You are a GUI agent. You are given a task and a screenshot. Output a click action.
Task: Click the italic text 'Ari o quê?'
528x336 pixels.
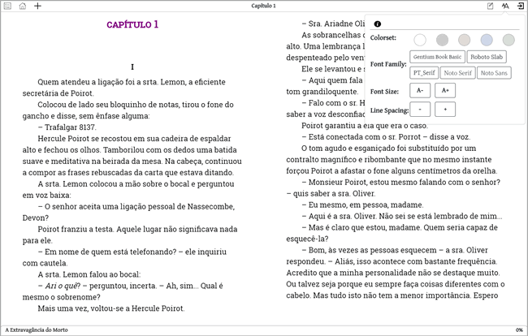[63, 286]
